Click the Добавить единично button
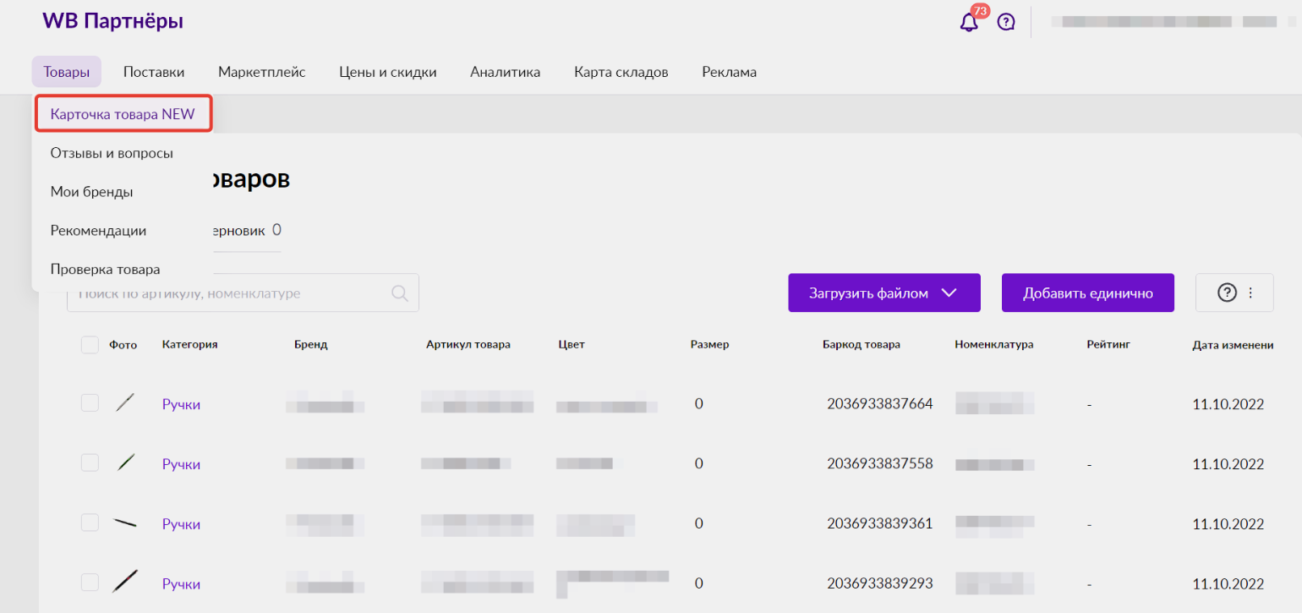Screen dimensions: 1302x613 [1088, 293]
